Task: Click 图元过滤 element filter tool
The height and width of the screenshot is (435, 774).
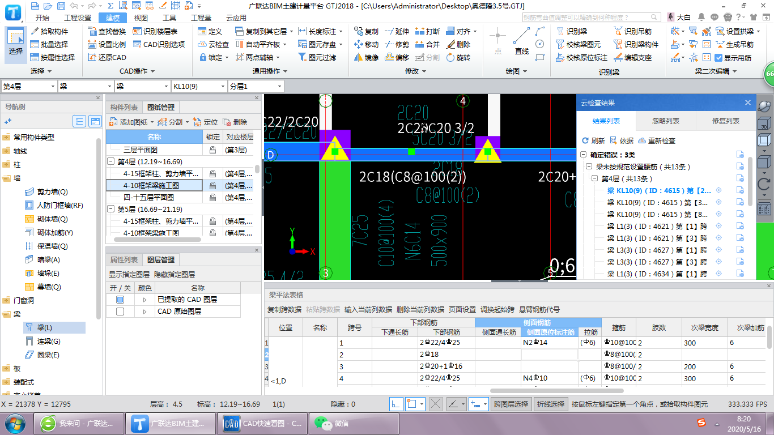Action: [317, 57]
